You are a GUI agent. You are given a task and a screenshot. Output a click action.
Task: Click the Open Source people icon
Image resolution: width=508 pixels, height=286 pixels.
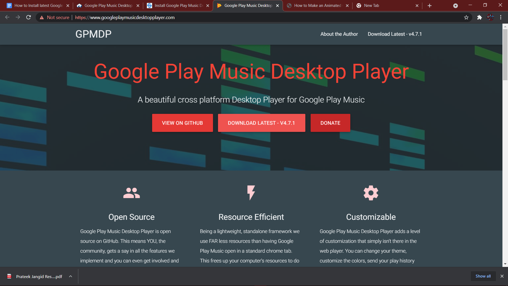tap(131, 193)
